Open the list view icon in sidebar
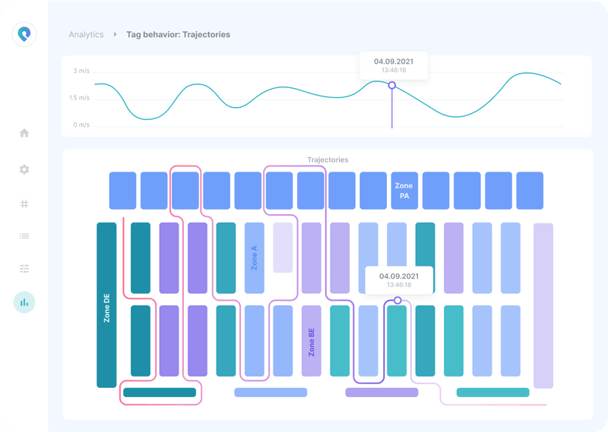The height and width of the screenshot is (432, 608). [x=24, y=236]
